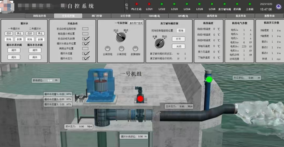Toggle the 循环水压力 checkbox
284x147 pixels.
coord(86,59)
